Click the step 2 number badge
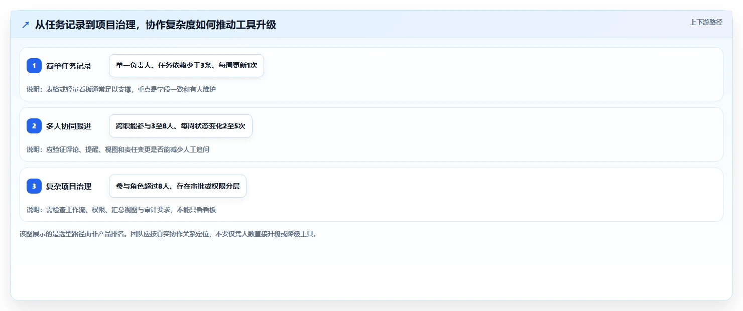Viewport: 743px width, 311px height. (34, 126)
